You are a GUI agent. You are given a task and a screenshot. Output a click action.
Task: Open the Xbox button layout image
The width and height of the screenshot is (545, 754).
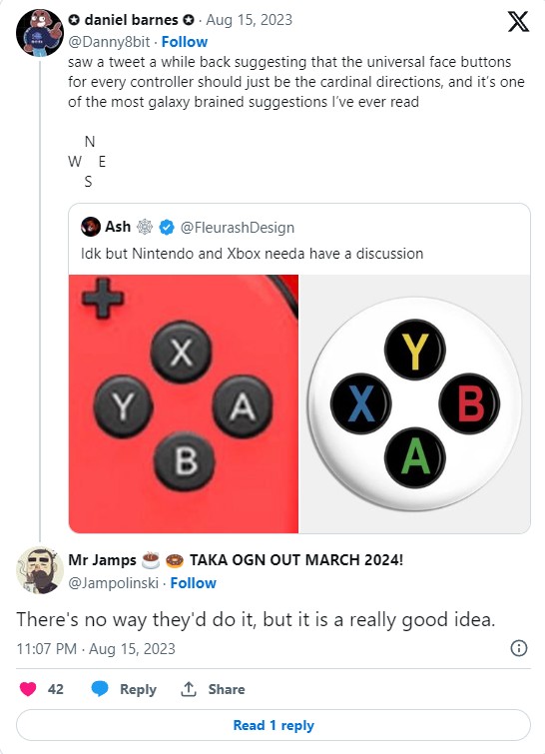(x=414, y=403)
